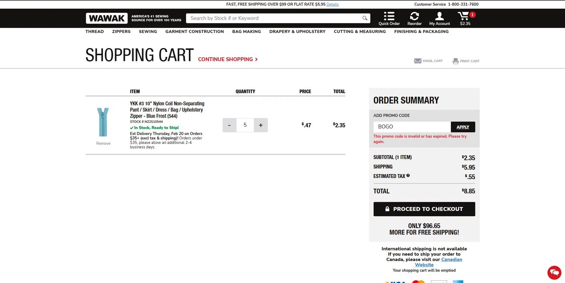This screenshot has height=283, width=565.
Task: Apply the promo code
Action: click(x=463, y=127)
